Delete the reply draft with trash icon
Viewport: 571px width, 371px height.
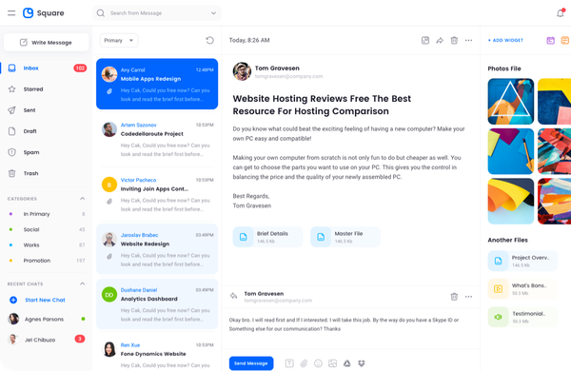(454, 297)
